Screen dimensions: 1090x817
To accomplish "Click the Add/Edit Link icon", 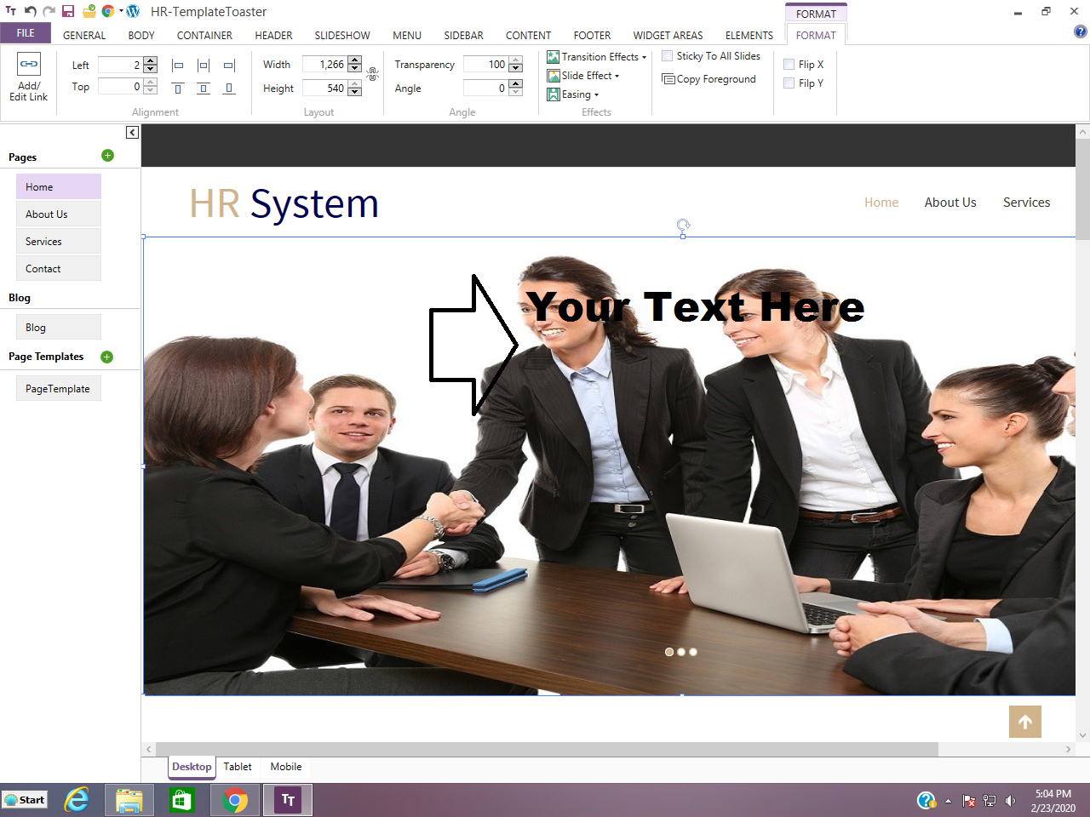I will (29, 65).
